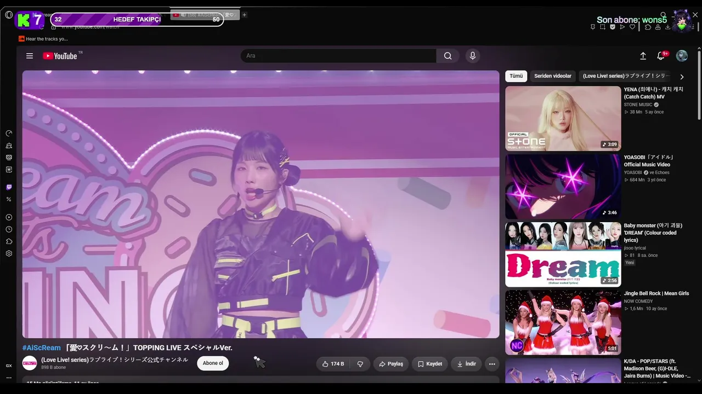Select the Love Live! series filter chip
Screen dimensions: 702x394
(x=626, y=76)
